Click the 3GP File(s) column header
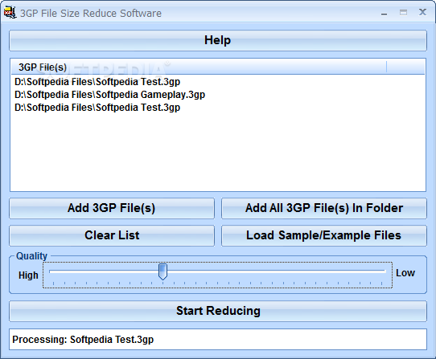 click(x=199, y=67)
